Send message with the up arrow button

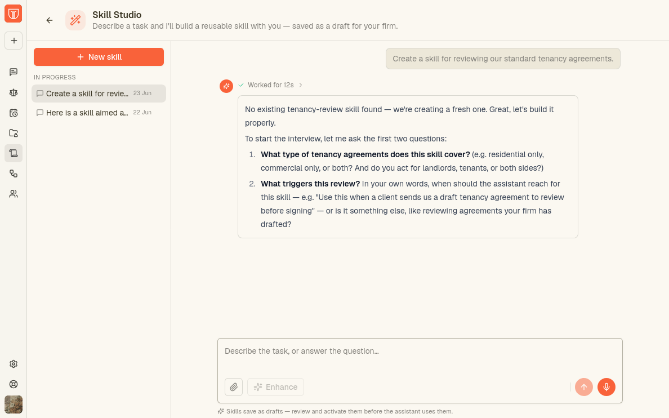pos(583,387)
